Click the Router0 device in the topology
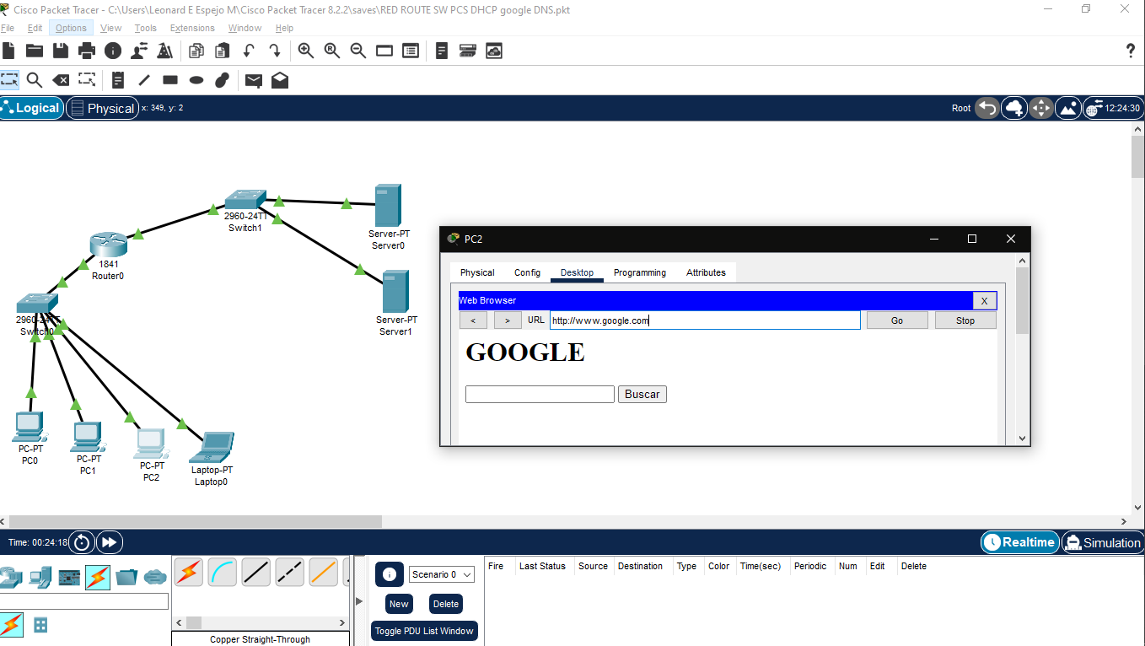This screenshot has width=1145, height=646. pyautogui.click(x=108, y=245)
